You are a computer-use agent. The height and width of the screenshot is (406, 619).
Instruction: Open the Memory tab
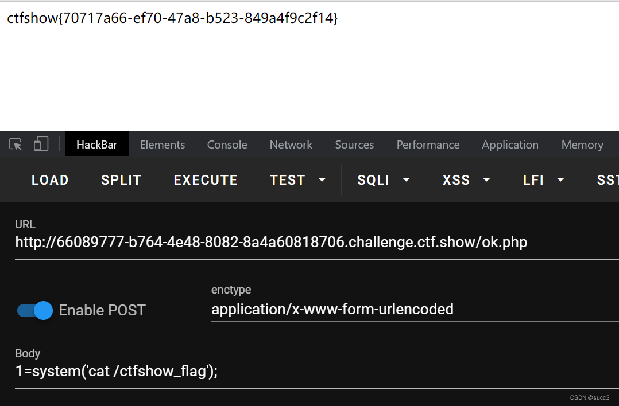tap(582, 145)
